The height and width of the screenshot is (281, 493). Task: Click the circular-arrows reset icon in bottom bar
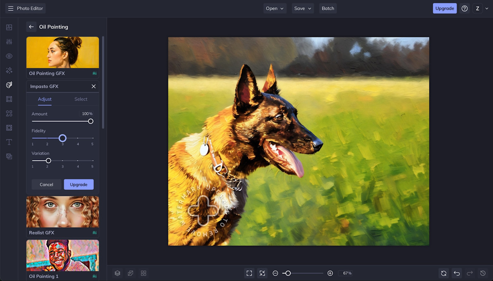point(444,273)
